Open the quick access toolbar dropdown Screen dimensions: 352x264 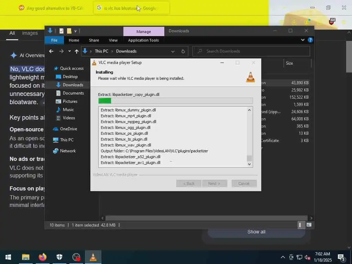point(75,31)
